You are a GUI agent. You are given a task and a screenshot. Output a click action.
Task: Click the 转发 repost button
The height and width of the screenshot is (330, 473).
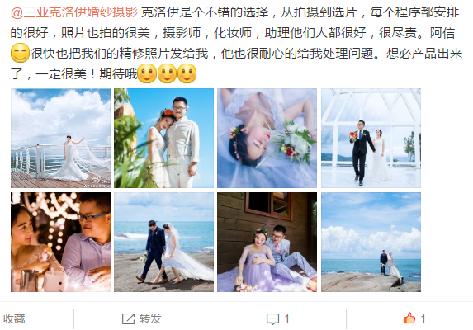pos(142,318)
